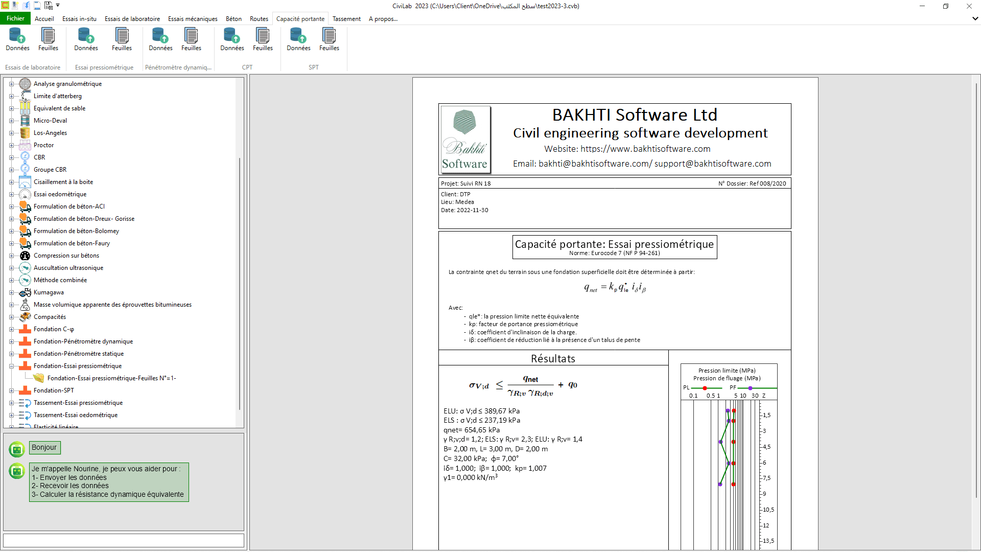This screenshot has width=981, height=552.
Task: Click the Fondation-SPT foundation icon
Action: (x=25, y=390)
